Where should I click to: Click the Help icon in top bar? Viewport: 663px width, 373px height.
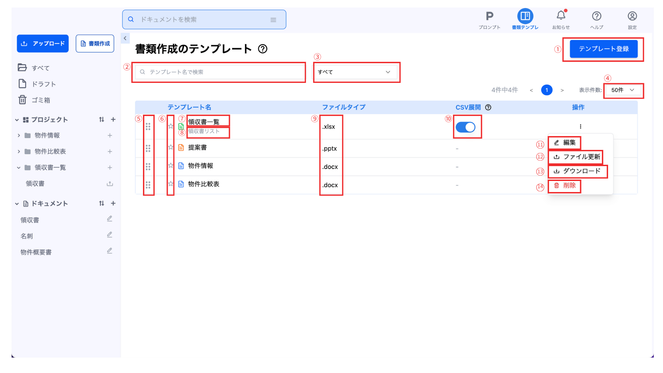(596, 16)
